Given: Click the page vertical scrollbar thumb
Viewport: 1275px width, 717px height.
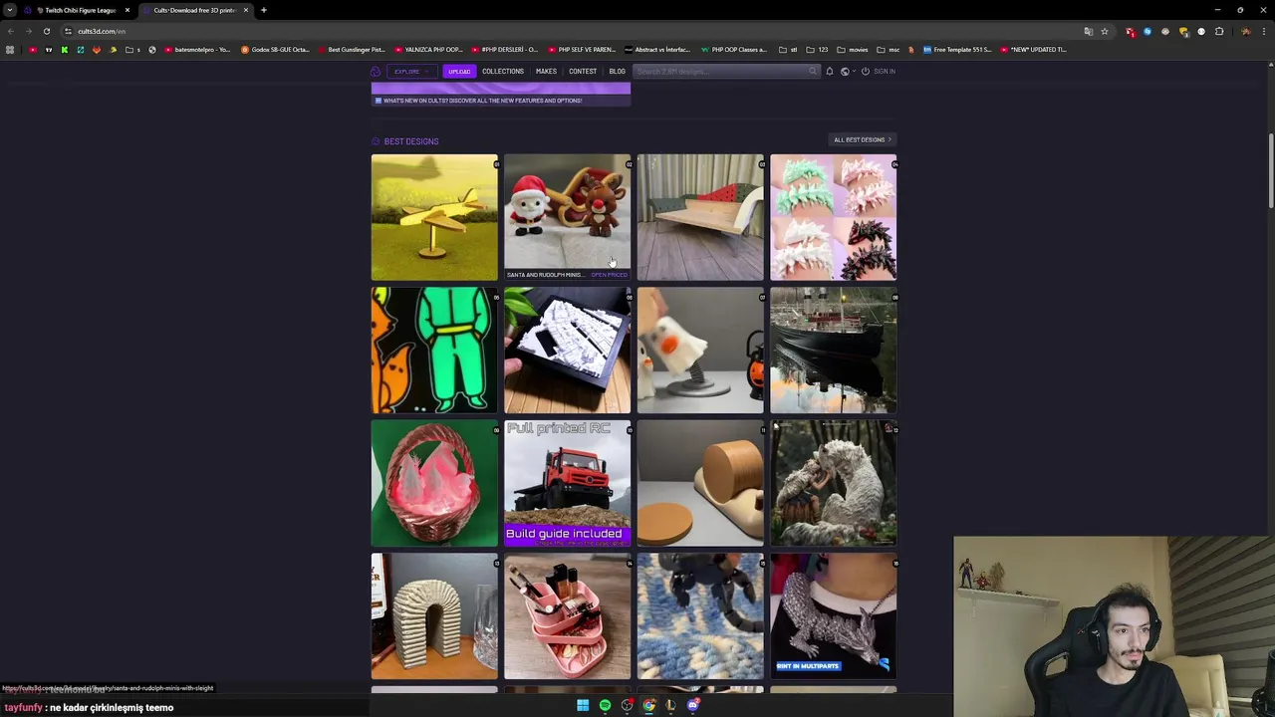Looking at the screenshot, I should 1271,169.
